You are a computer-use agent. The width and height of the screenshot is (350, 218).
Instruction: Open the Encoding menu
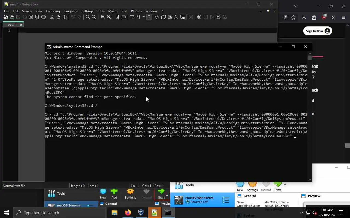click(x=53, y=11)
